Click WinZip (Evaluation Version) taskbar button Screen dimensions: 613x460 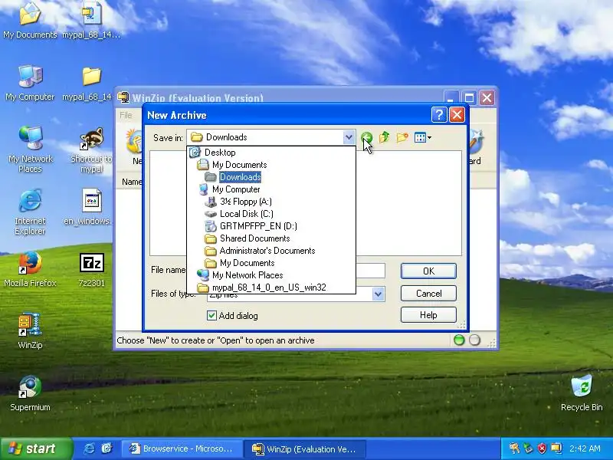point(305,449)
